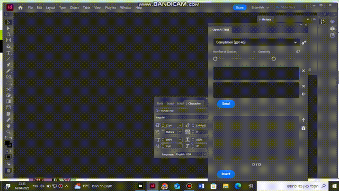Select the Eyedropper tool
The height and width of the screenshot is (191, 339).
pos(8,120)
